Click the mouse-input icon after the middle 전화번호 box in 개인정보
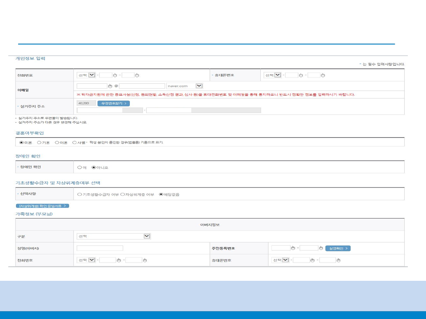This screenshot has height=319, width=426. click(115, 75)
